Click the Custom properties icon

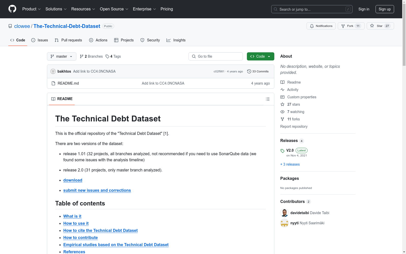click(282, 97)
